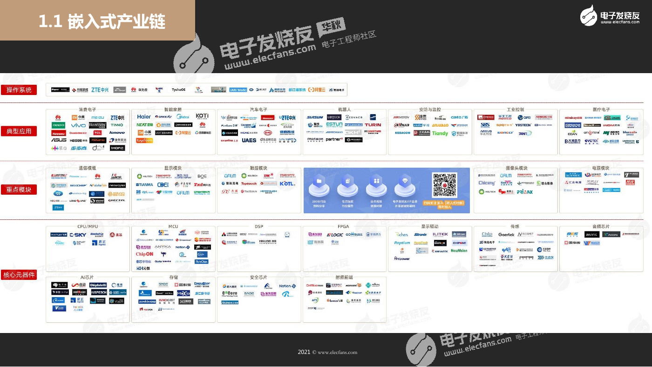
Task: Click the awinic logo under audio chips
Action: click(591, 234)
